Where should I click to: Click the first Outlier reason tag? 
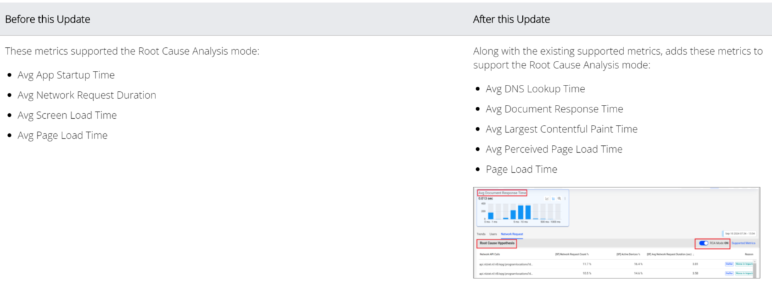tap(729, 264)
